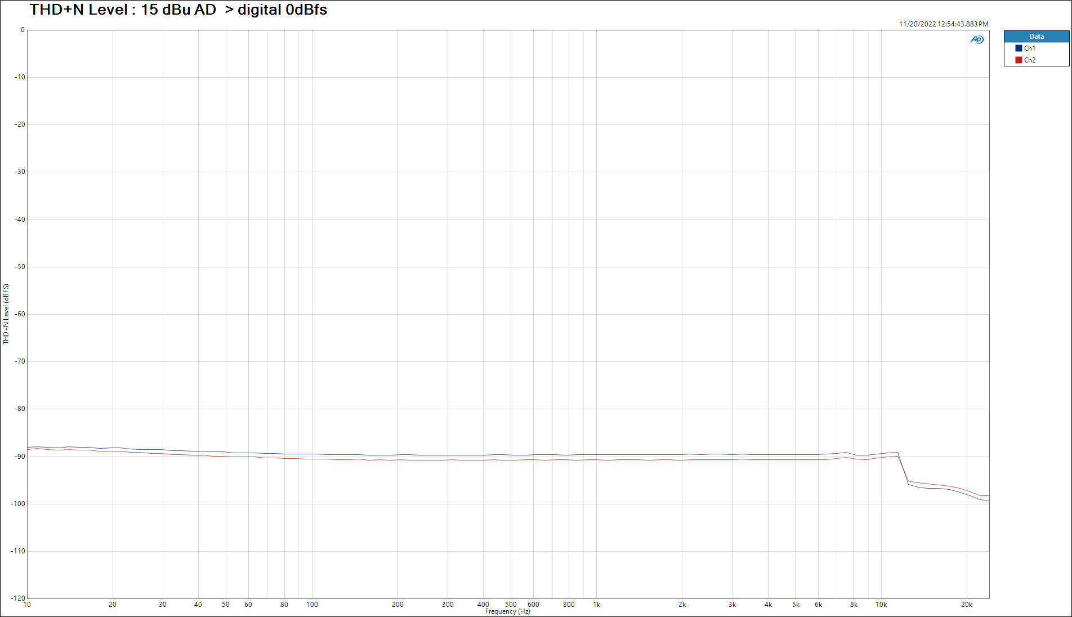Click the -60 level tick label
The height and width of the screenshot is (617, 1072).
[x=20, y=314]
